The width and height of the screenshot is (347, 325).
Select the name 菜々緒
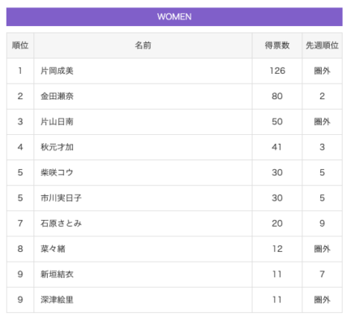pos(53,249)
